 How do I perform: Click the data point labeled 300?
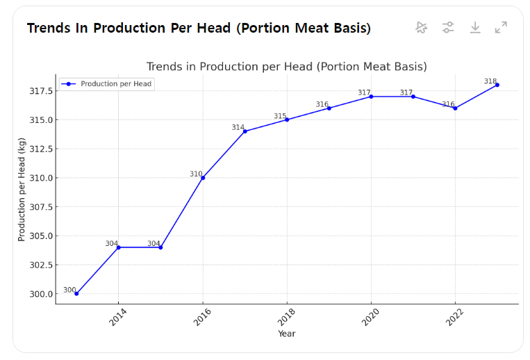click(76, 293)
